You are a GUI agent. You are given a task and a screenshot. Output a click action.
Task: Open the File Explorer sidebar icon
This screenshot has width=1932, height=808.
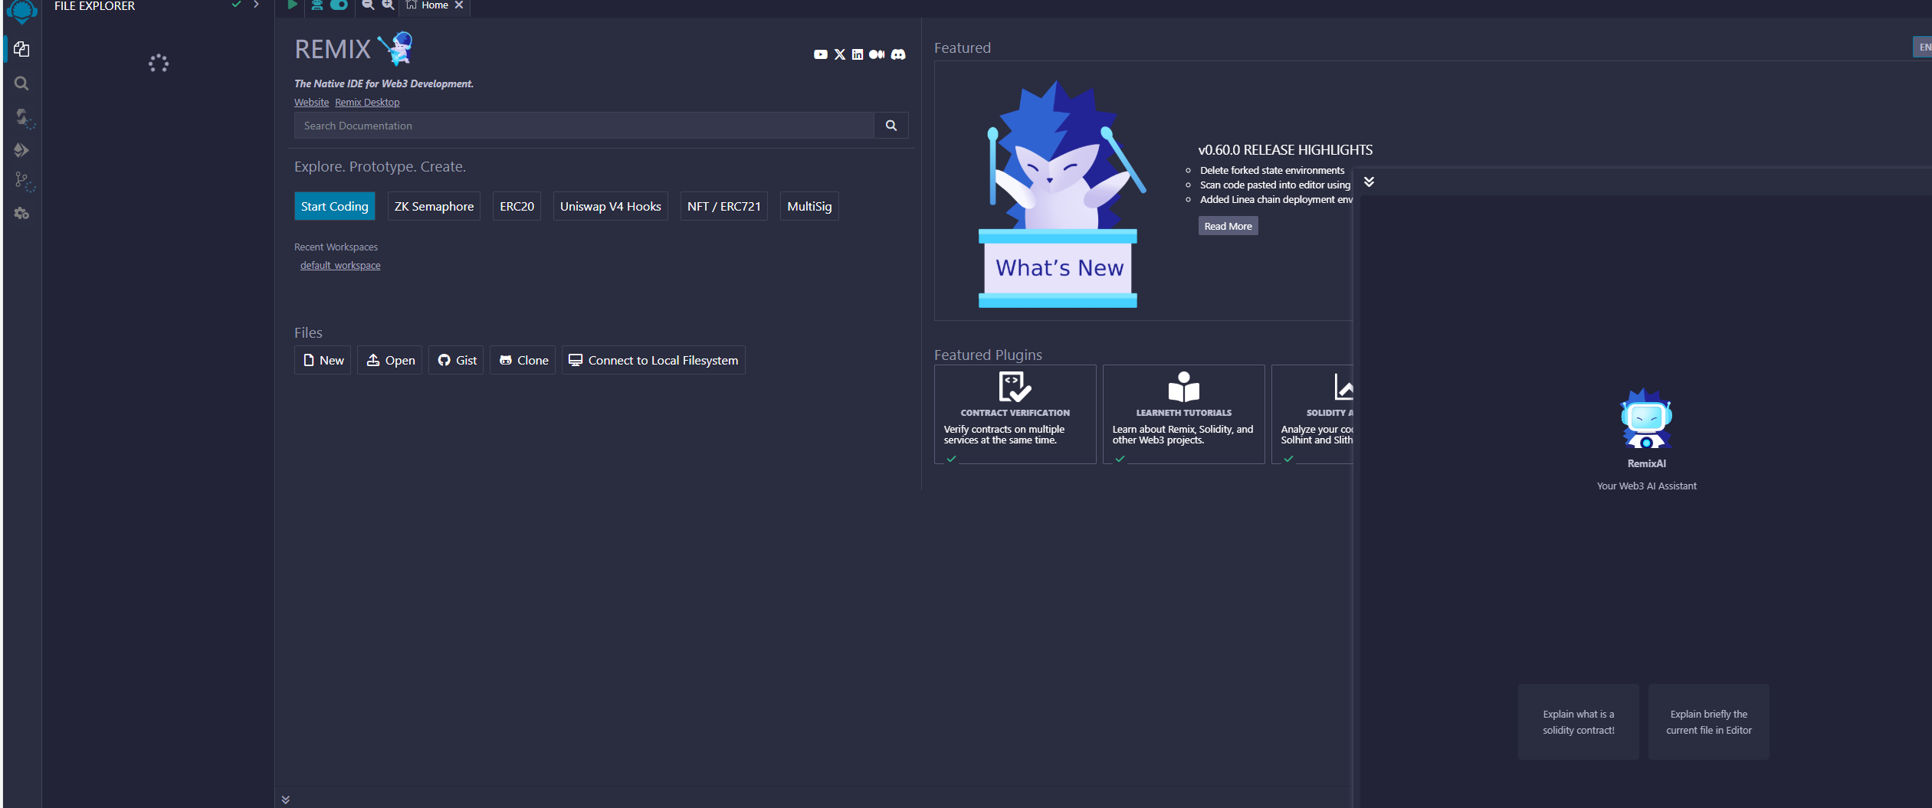[21, 50]
